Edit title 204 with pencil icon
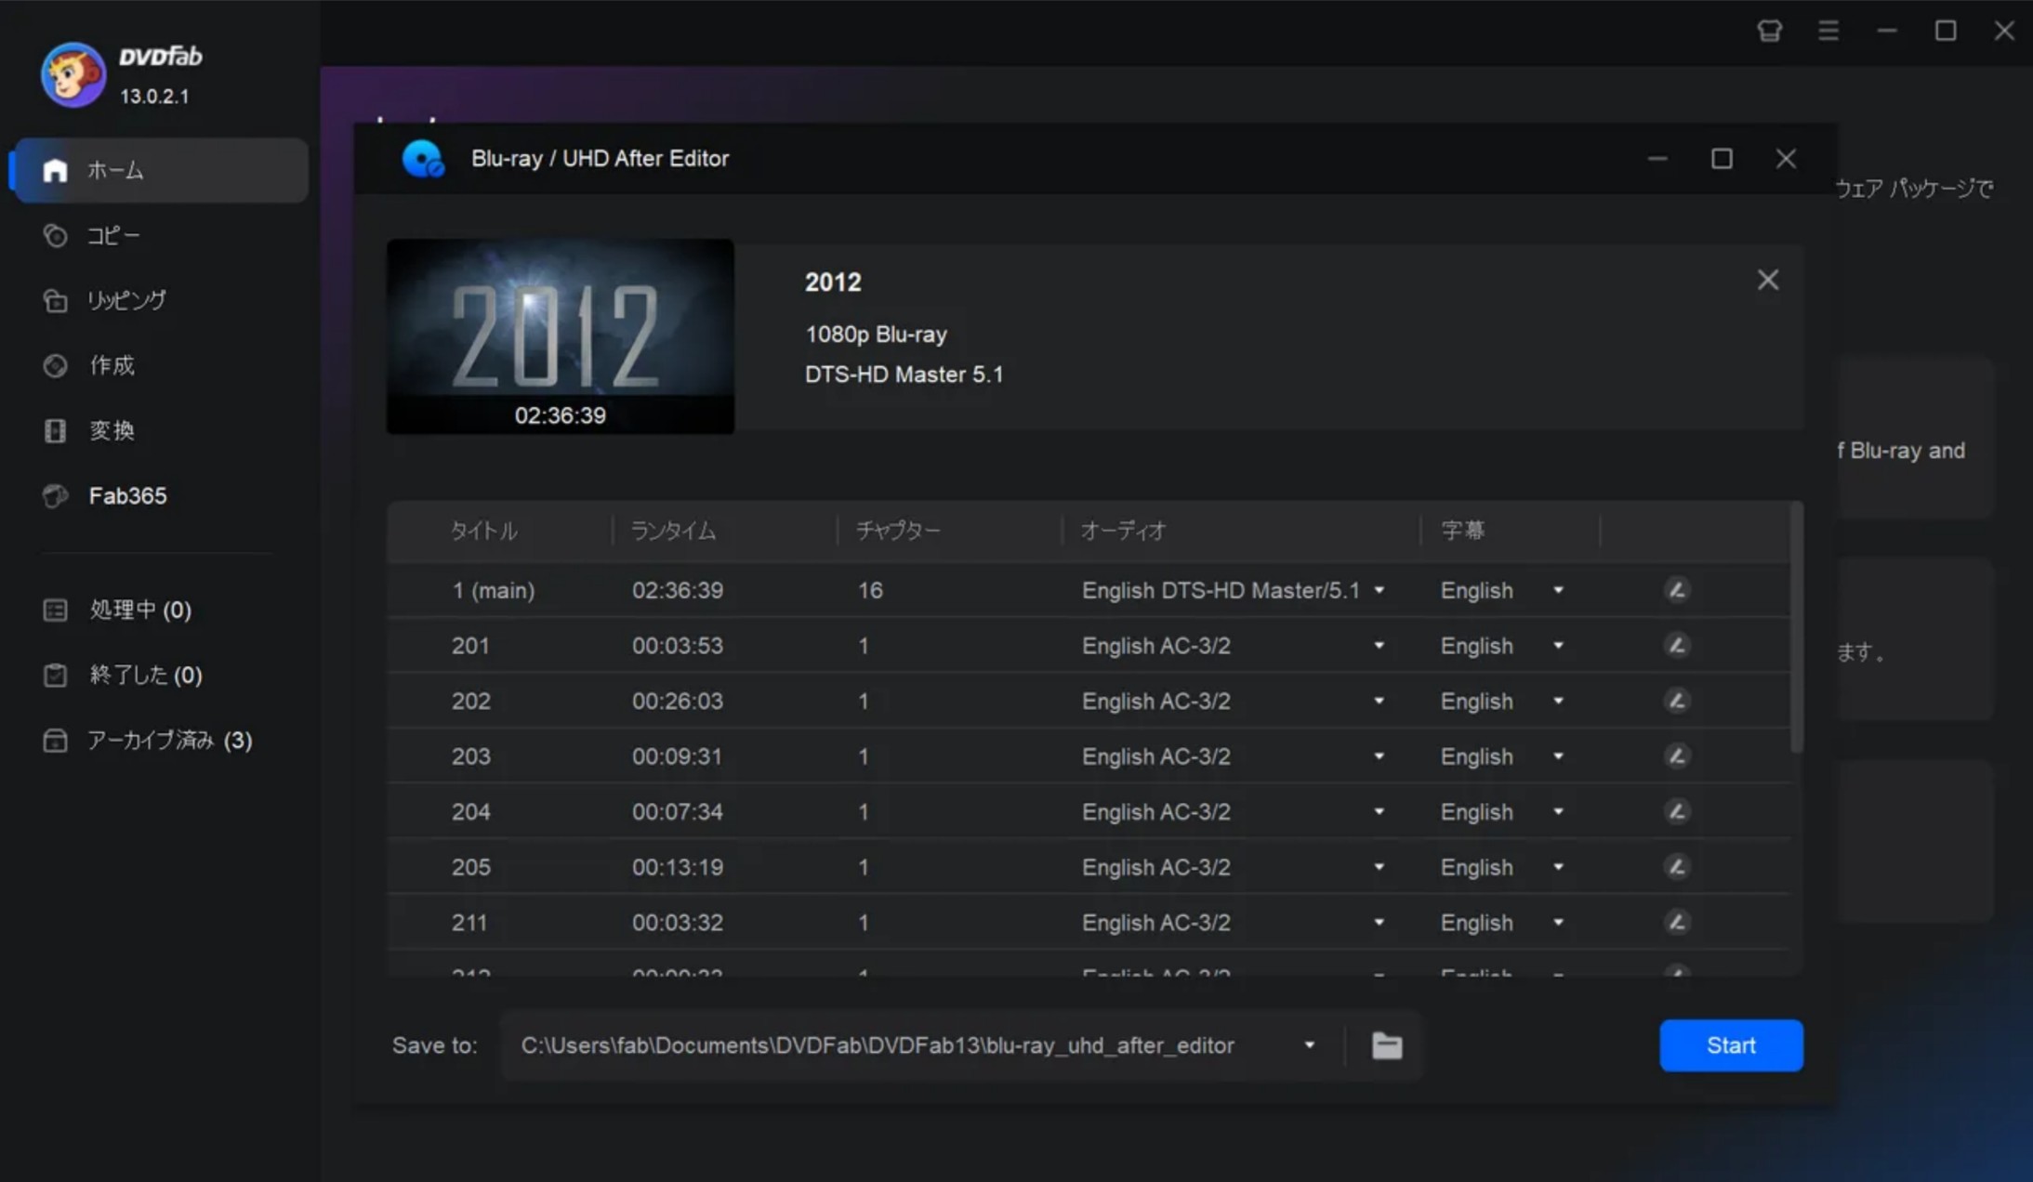The width and height of the screenshot is (2033, 1182). [x=1677, y=811]
